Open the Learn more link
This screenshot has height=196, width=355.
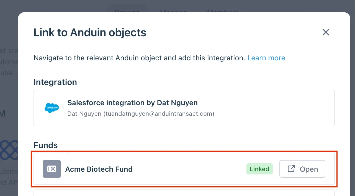(266, 58)
